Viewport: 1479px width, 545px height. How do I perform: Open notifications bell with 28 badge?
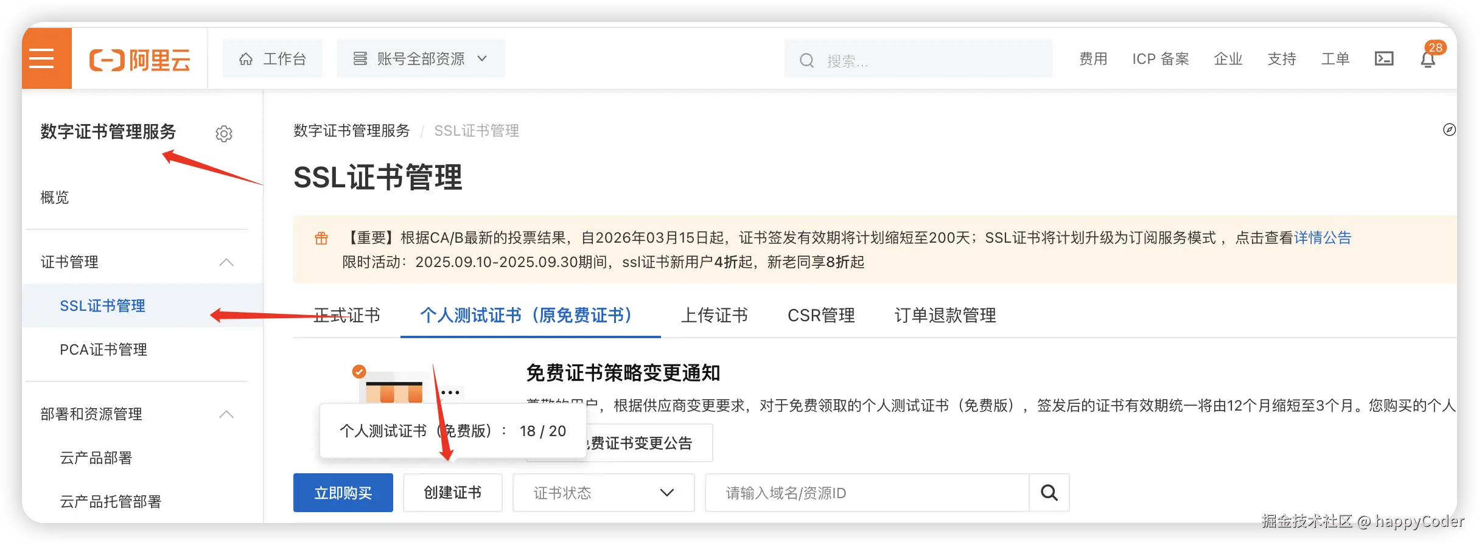(x=1428, y=58)
